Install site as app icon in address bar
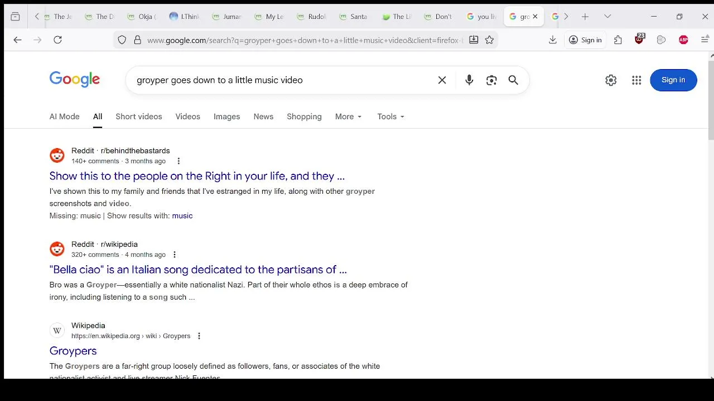Viewport: 714px width, 401px height. (474, 40)
